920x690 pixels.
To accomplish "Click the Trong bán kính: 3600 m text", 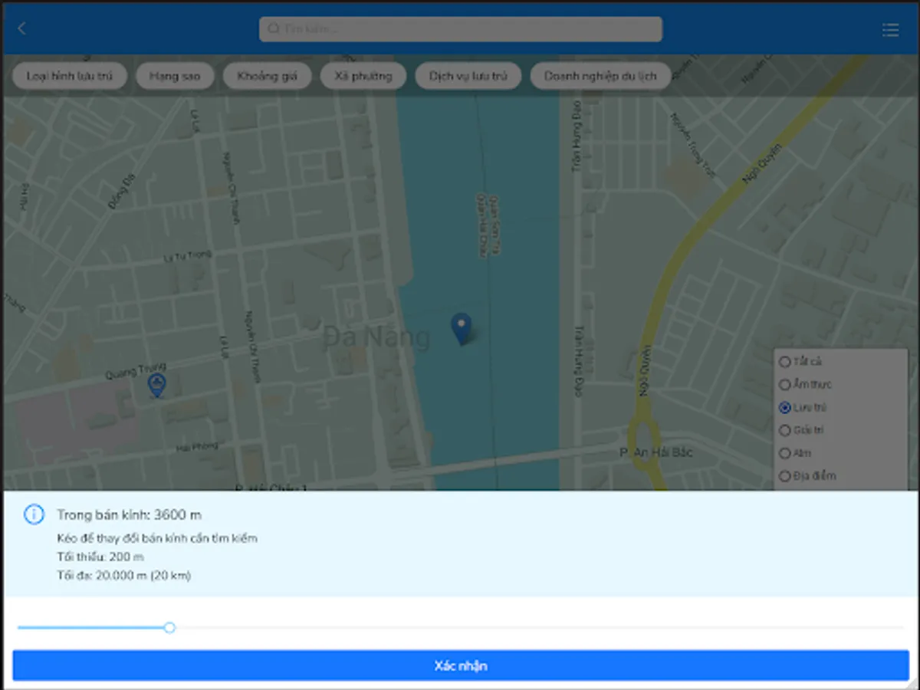I will [x=130, y=514].
